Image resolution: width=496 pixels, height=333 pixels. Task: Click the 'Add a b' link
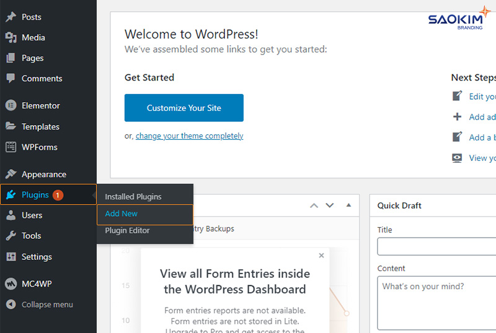coord(482,137)
